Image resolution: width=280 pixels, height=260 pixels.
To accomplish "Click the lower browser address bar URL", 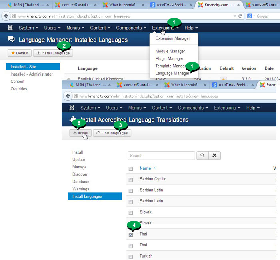I will [x=148, y=96].
